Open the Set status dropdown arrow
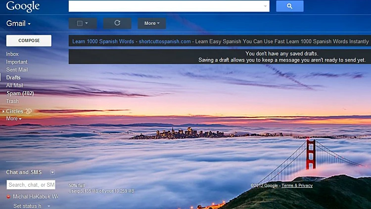This screenshot has height=209, width=371. [48, 206]
